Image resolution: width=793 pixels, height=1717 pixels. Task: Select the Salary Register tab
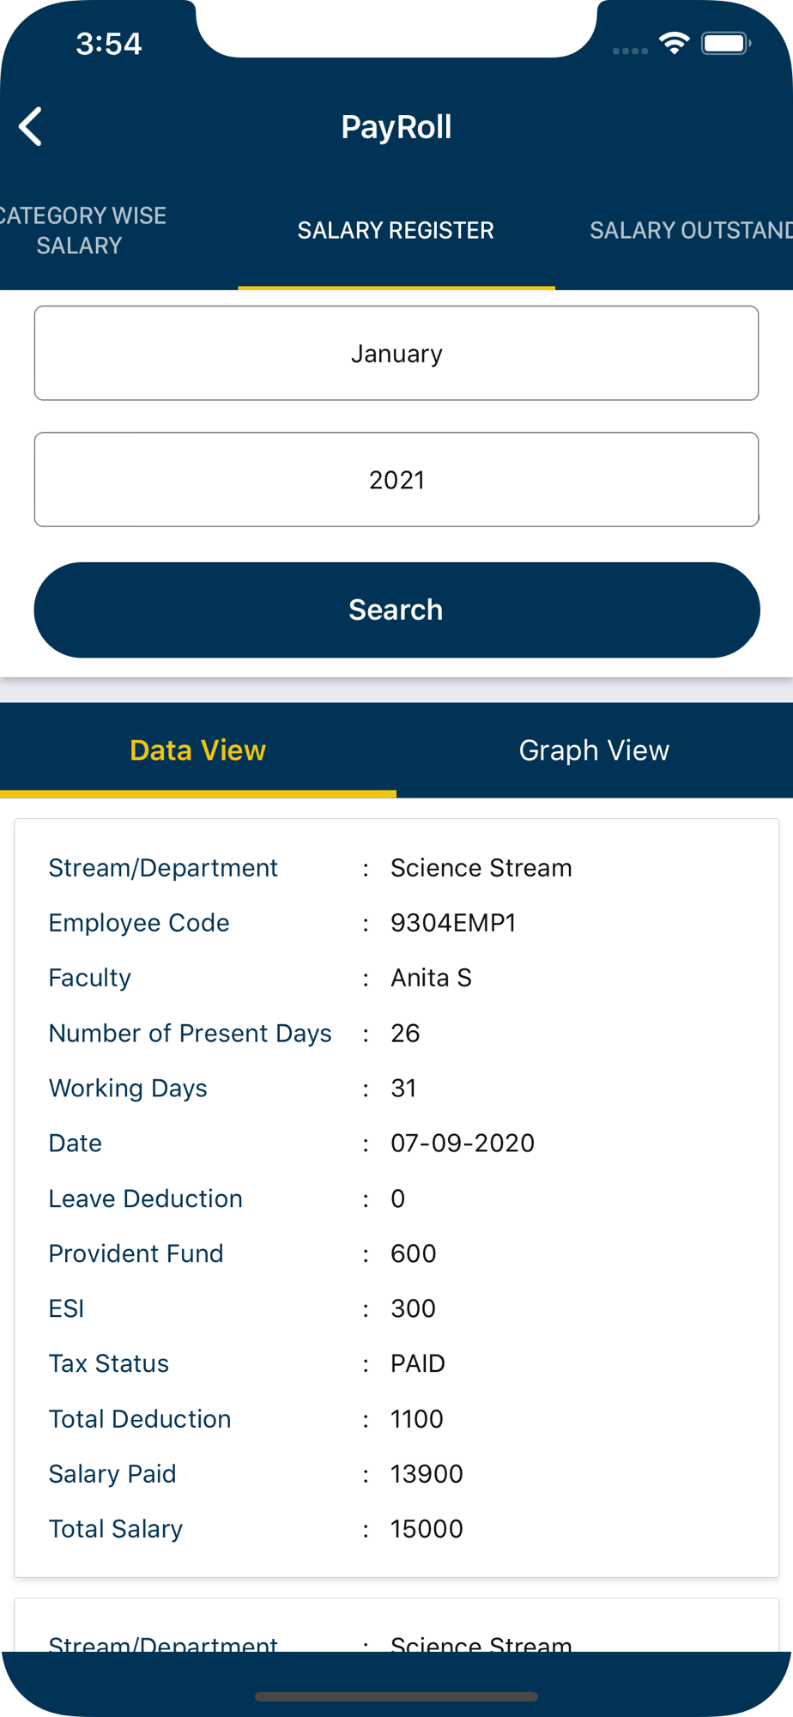point(396,230)
